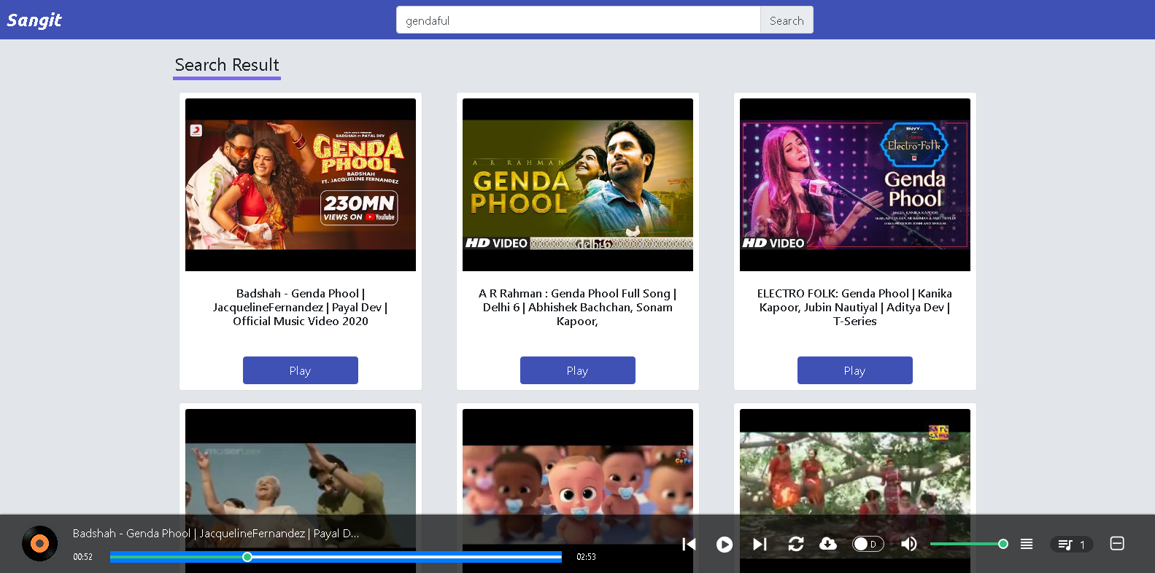Open Badshah Genda Phool 230MN thumbnail

click(x=301, y=184)
